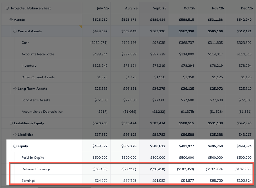This screenshot has width=256, height=188.
Task: Click the Retained Earnings row label
Action: (x=36, y=169)
